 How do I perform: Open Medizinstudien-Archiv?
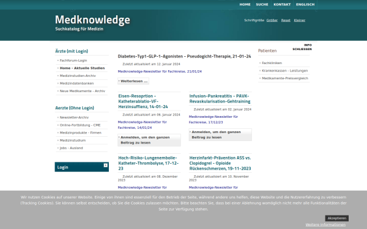coord(78,76)
